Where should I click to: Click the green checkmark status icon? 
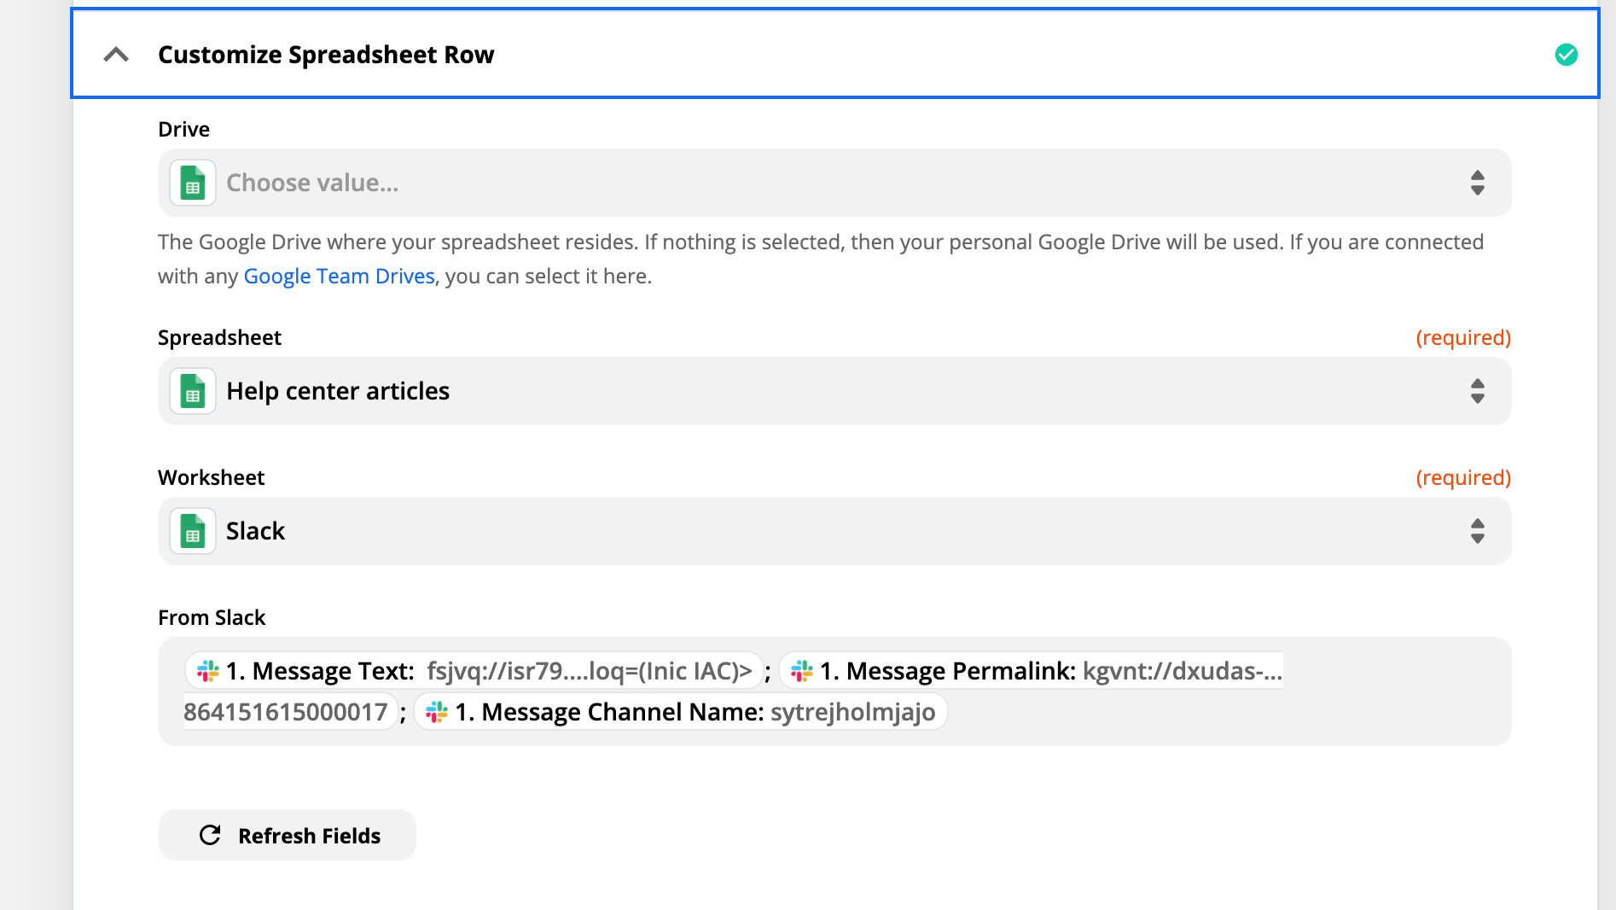[1566, 55]
